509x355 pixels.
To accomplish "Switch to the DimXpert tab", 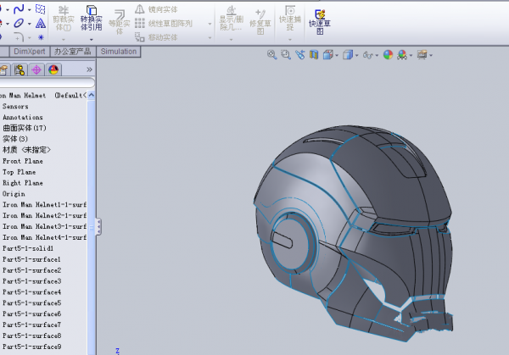I will click(31, 52).
